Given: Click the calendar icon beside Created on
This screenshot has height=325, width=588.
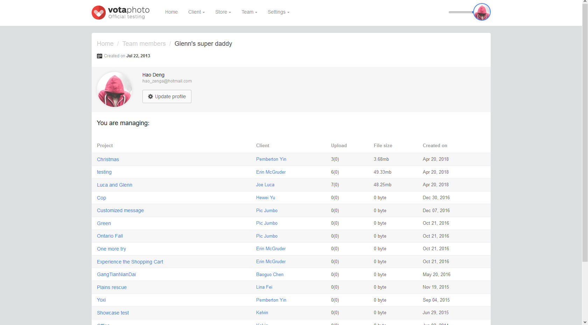Looking at the screenshot, I should coord(99,56).
